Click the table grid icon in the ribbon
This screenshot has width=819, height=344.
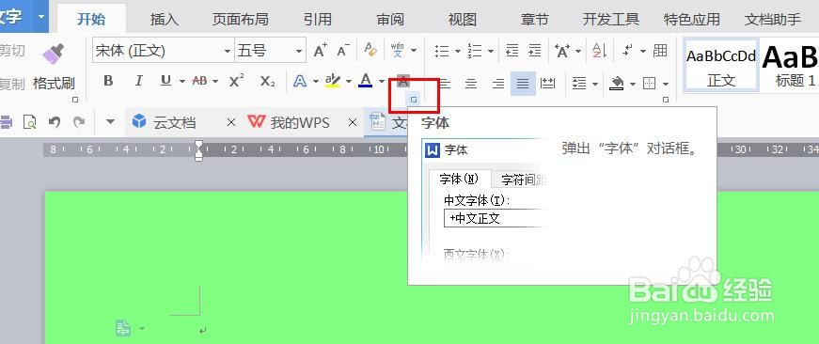tap(660, 51)
